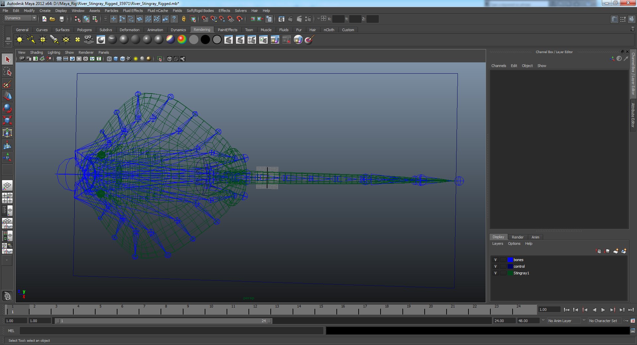Toggle film gate in viewport toolbar
The width and height of the screenshot is (637, 345).
coord(66,59)
